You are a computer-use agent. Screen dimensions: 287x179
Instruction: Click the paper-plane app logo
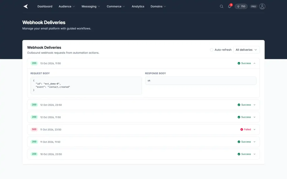click(x=26, y=6)
